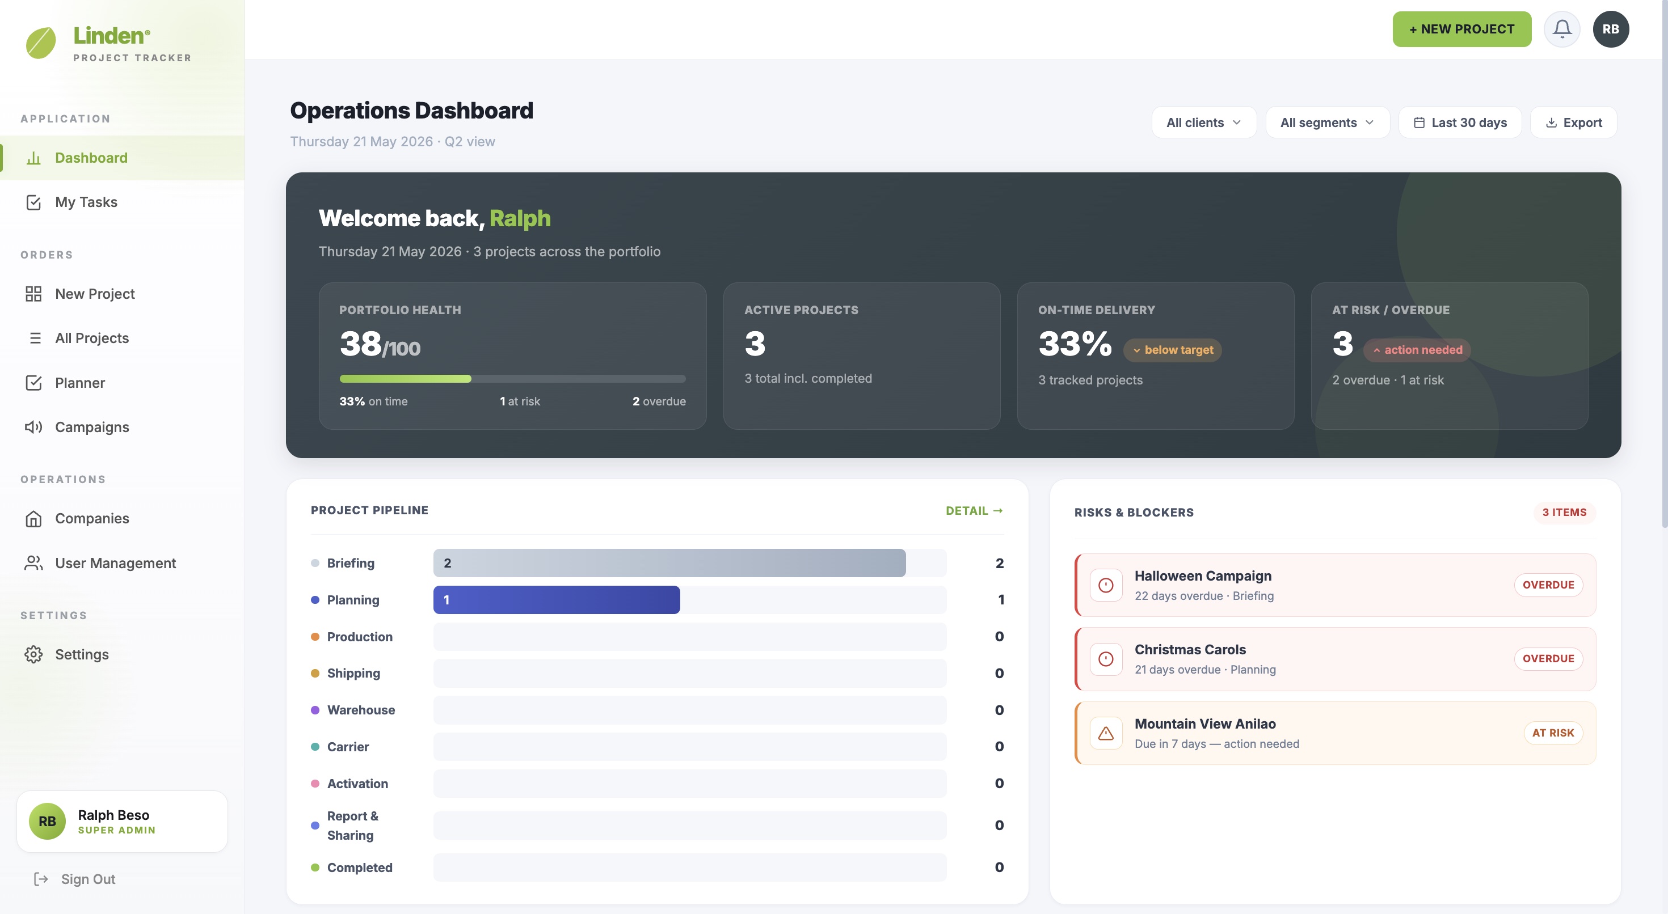Click the Dashboard bar chart icon
Screen dimensions: 1668x914
tap(33, 158)
